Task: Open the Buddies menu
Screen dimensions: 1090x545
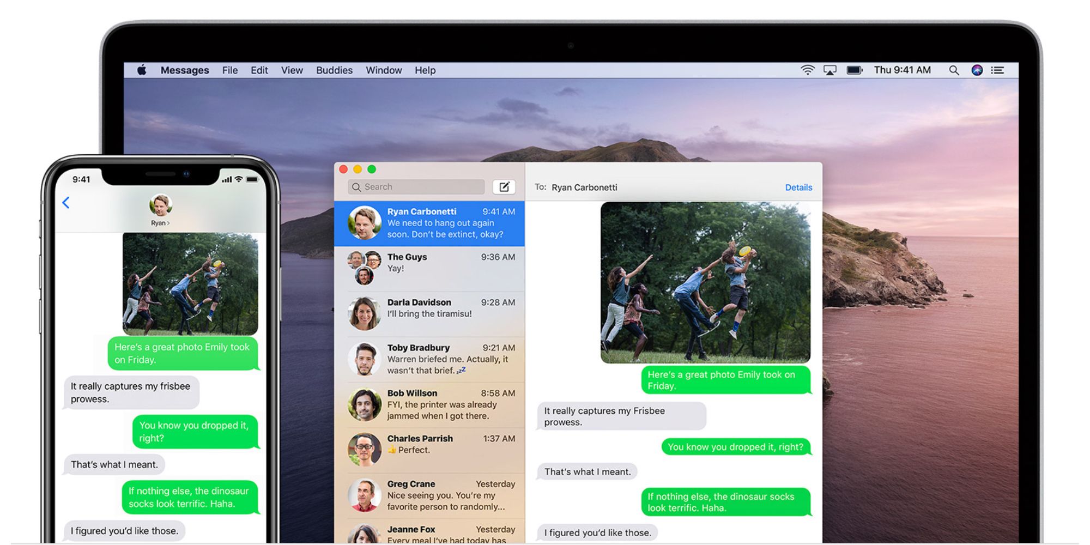Action: tap(334, 70)
